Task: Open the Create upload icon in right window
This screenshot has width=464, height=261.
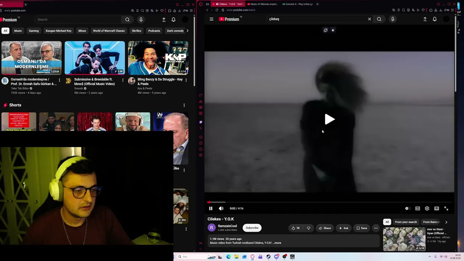Action: coord(425,19)
